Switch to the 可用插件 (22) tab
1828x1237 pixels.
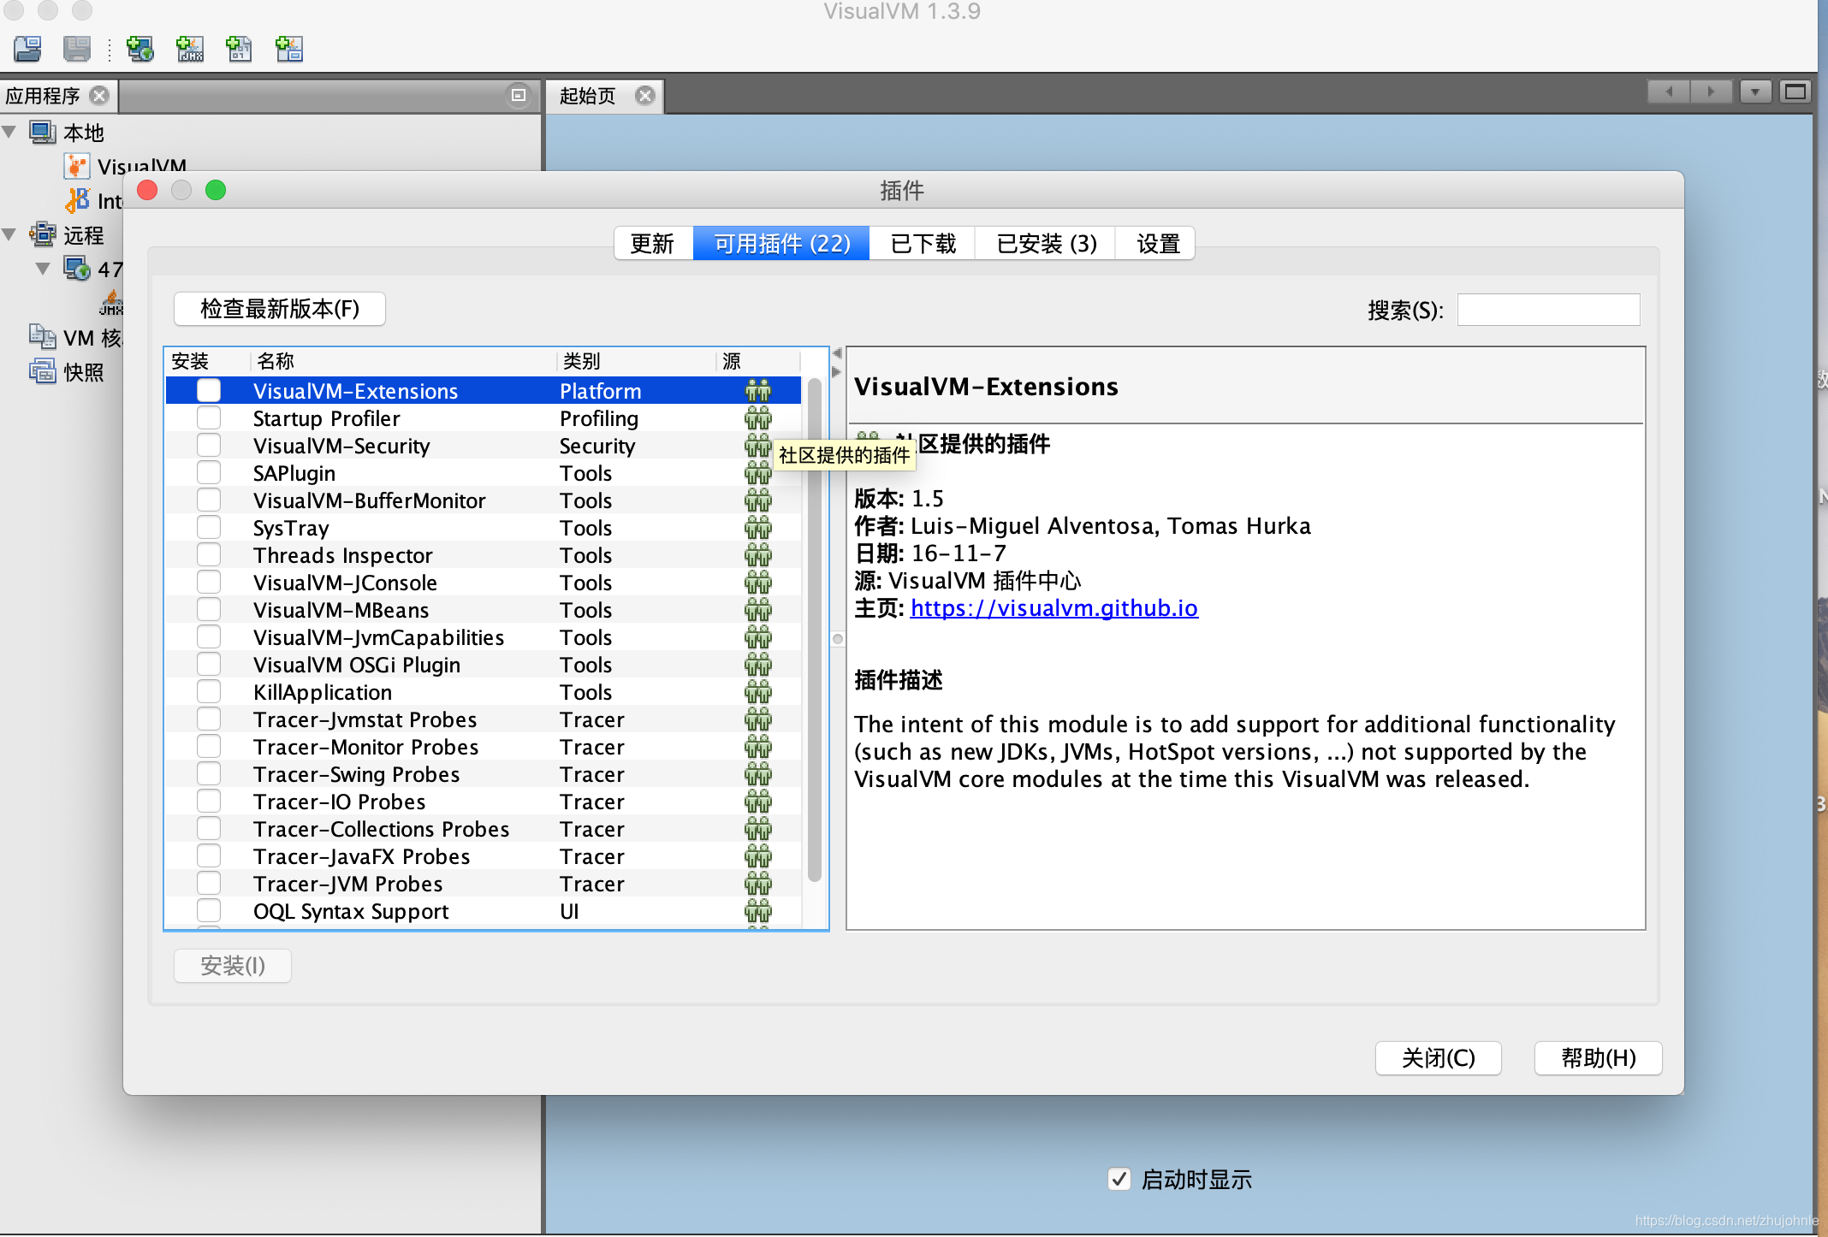(782, 244)
